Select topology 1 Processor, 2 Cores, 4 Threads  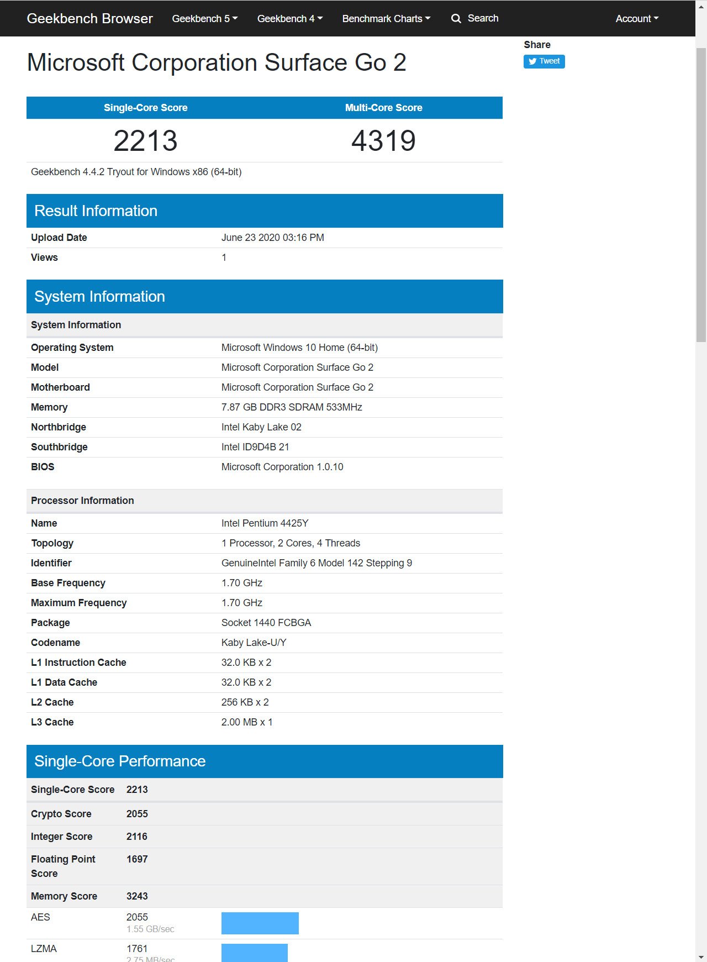click(x=291, y=543)
